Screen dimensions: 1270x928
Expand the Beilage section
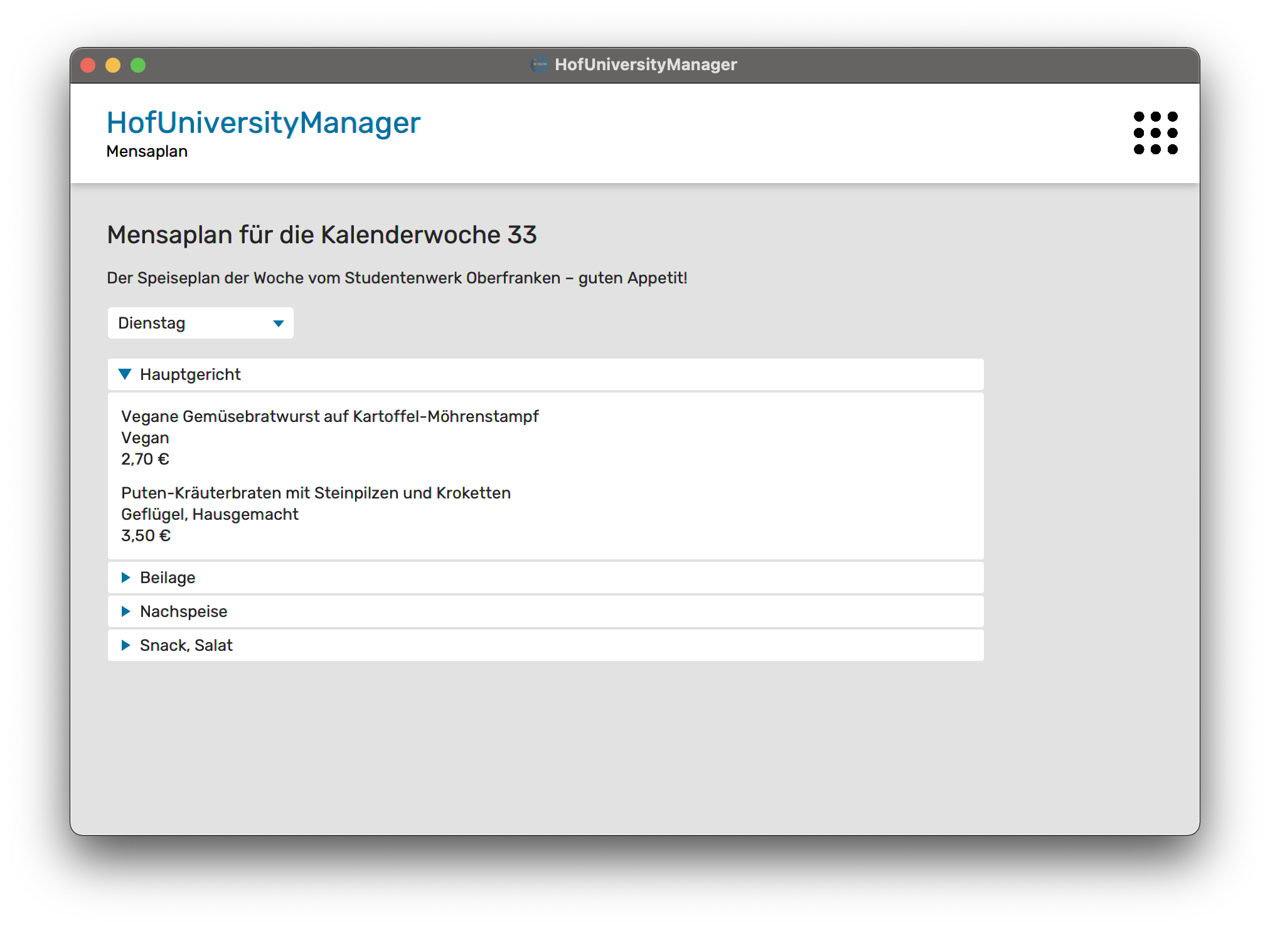[545, 577]
